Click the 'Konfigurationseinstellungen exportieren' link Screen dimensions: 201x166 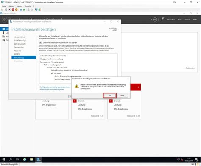(x=55, y=87)
